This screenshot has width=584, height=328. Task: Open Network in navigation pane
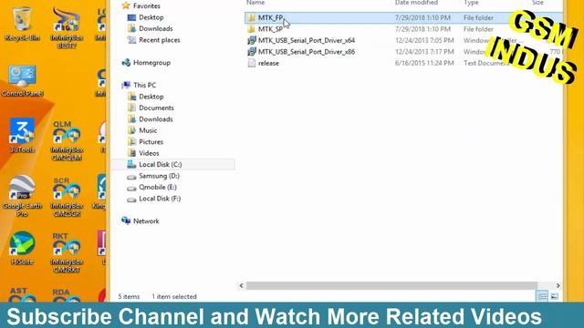coord(146,220)
